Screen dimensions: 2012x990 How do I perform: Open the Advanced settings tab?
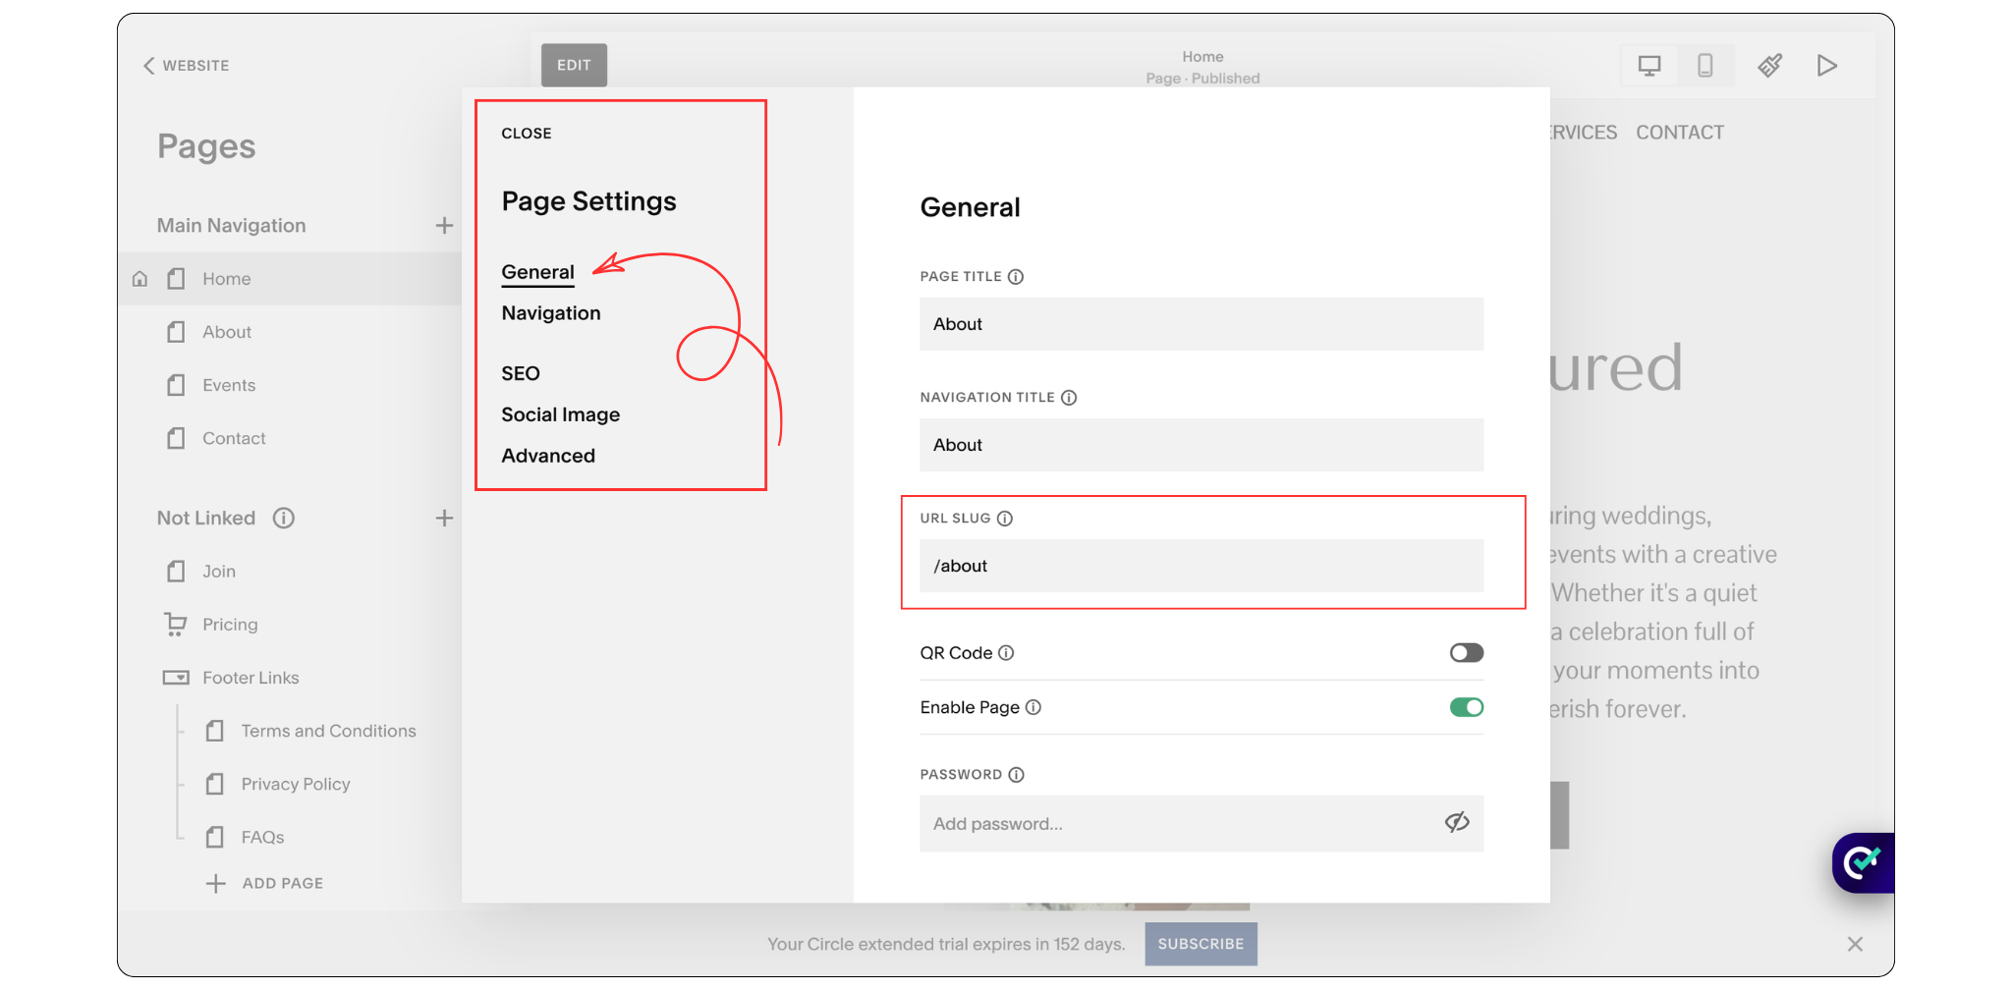coord(548,456)
